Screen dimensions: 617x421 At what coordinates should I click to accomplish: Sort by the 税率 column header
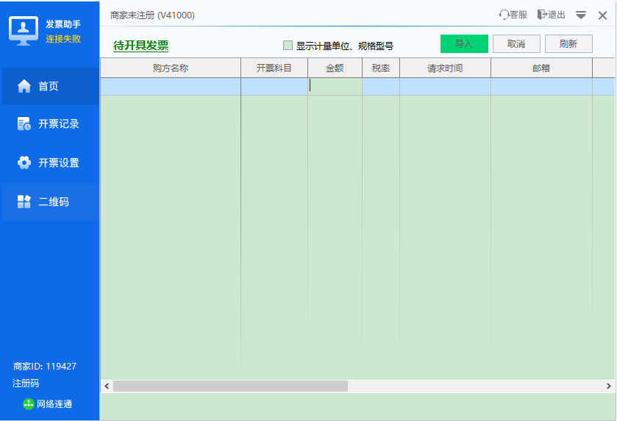click(x=381, y=68)
